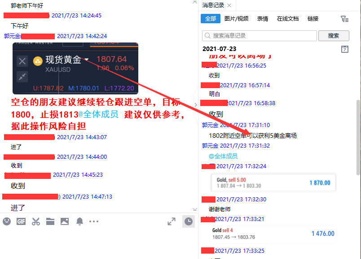The image size is (361, 259).
Task: Open the 现货黄金 dropdown arrow
Action: 87,59
